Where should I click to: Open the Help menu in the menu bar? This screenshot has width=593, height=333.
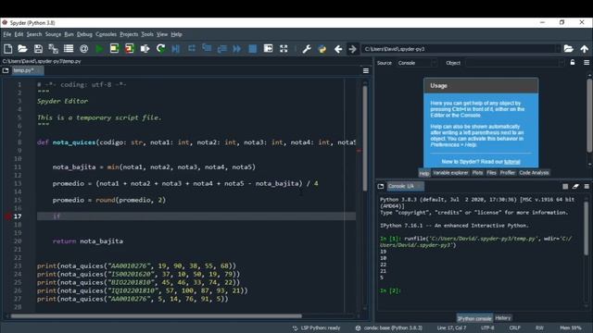pos(176,34)
